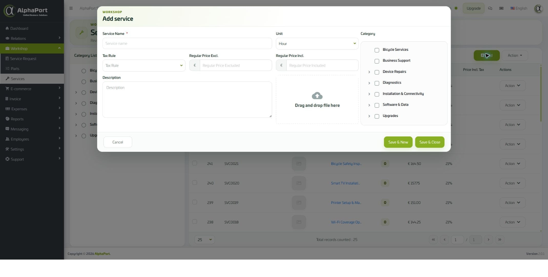This screenshot has width=548, height=277.
Task: Open the user profile avatar icon
Action: 538,8
